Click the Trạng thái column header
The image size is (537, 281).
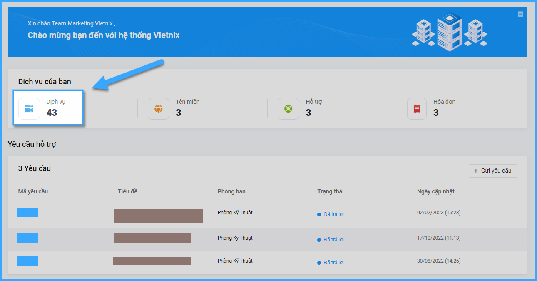pos(331,191)
